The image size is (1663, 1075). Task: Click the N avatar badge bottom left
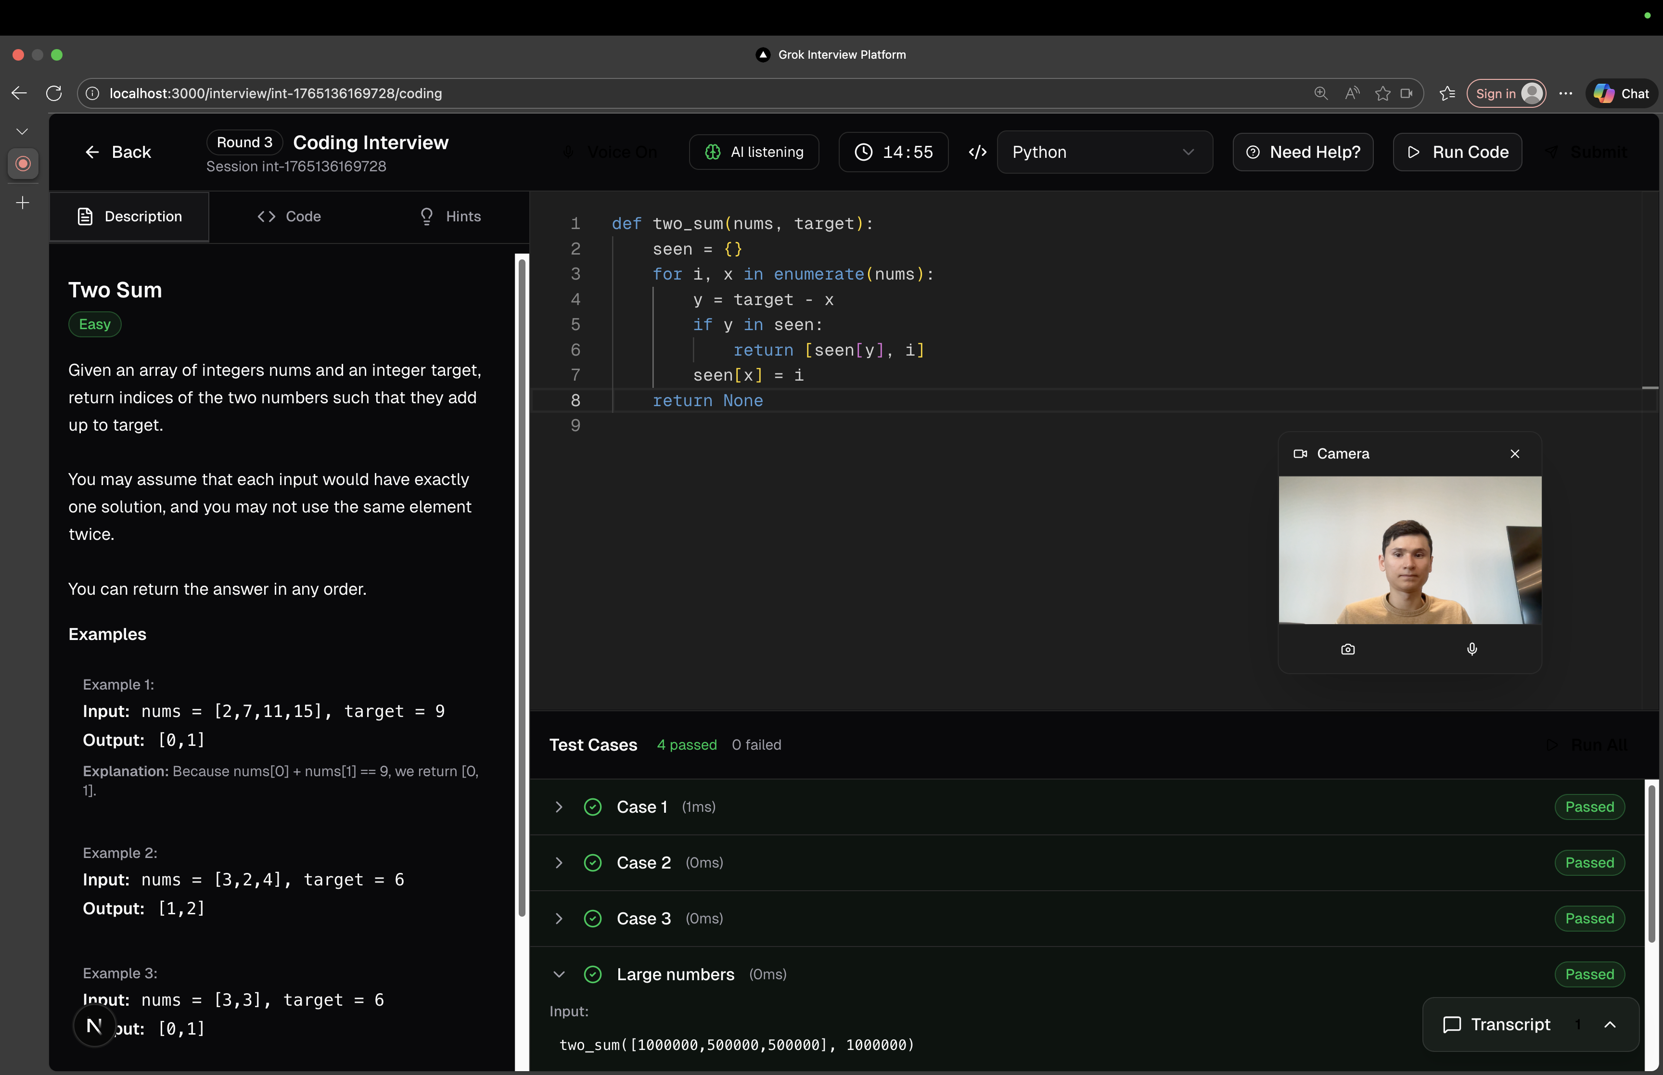[94, 1025]
